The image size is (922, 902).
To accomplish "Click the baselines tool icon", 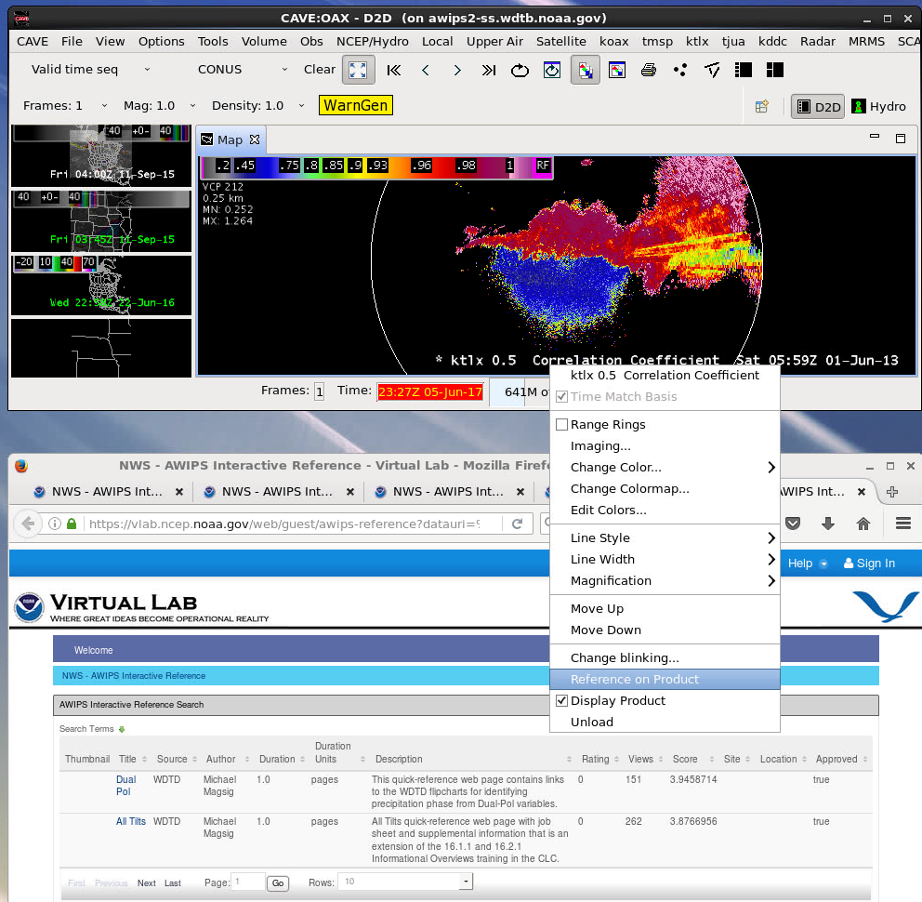I will point(712,71).
